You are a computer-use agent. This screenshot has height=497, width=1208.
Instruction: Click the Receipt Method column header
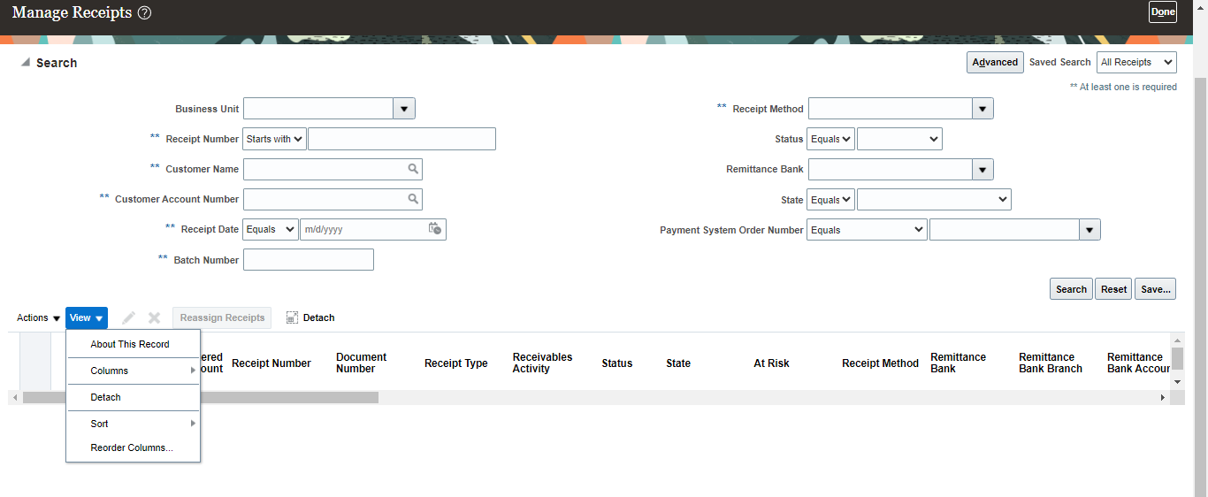(x=880, y=363)
